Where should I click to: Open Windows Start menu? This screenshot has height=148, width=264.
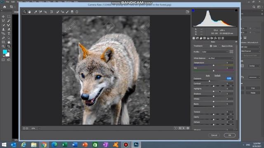4,145
